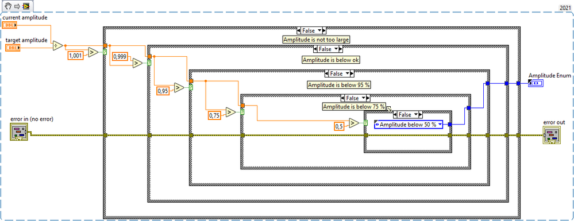Screen dimensions: 574x221
Task: Click the subdiagram label resize glyph near 75 % label
Action: click(x=389, y=108)
